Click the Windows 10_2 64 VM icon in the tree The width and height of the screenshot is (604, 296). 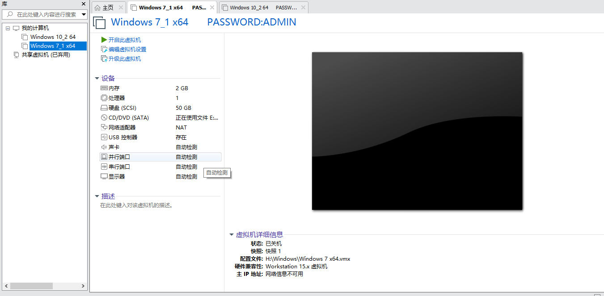coord(25,37)
